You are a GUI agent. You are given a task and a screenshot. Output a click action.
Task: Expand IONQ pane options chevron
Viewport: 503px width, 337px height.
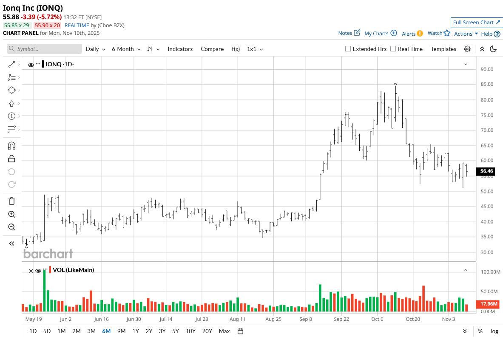(x=466, y=64)
